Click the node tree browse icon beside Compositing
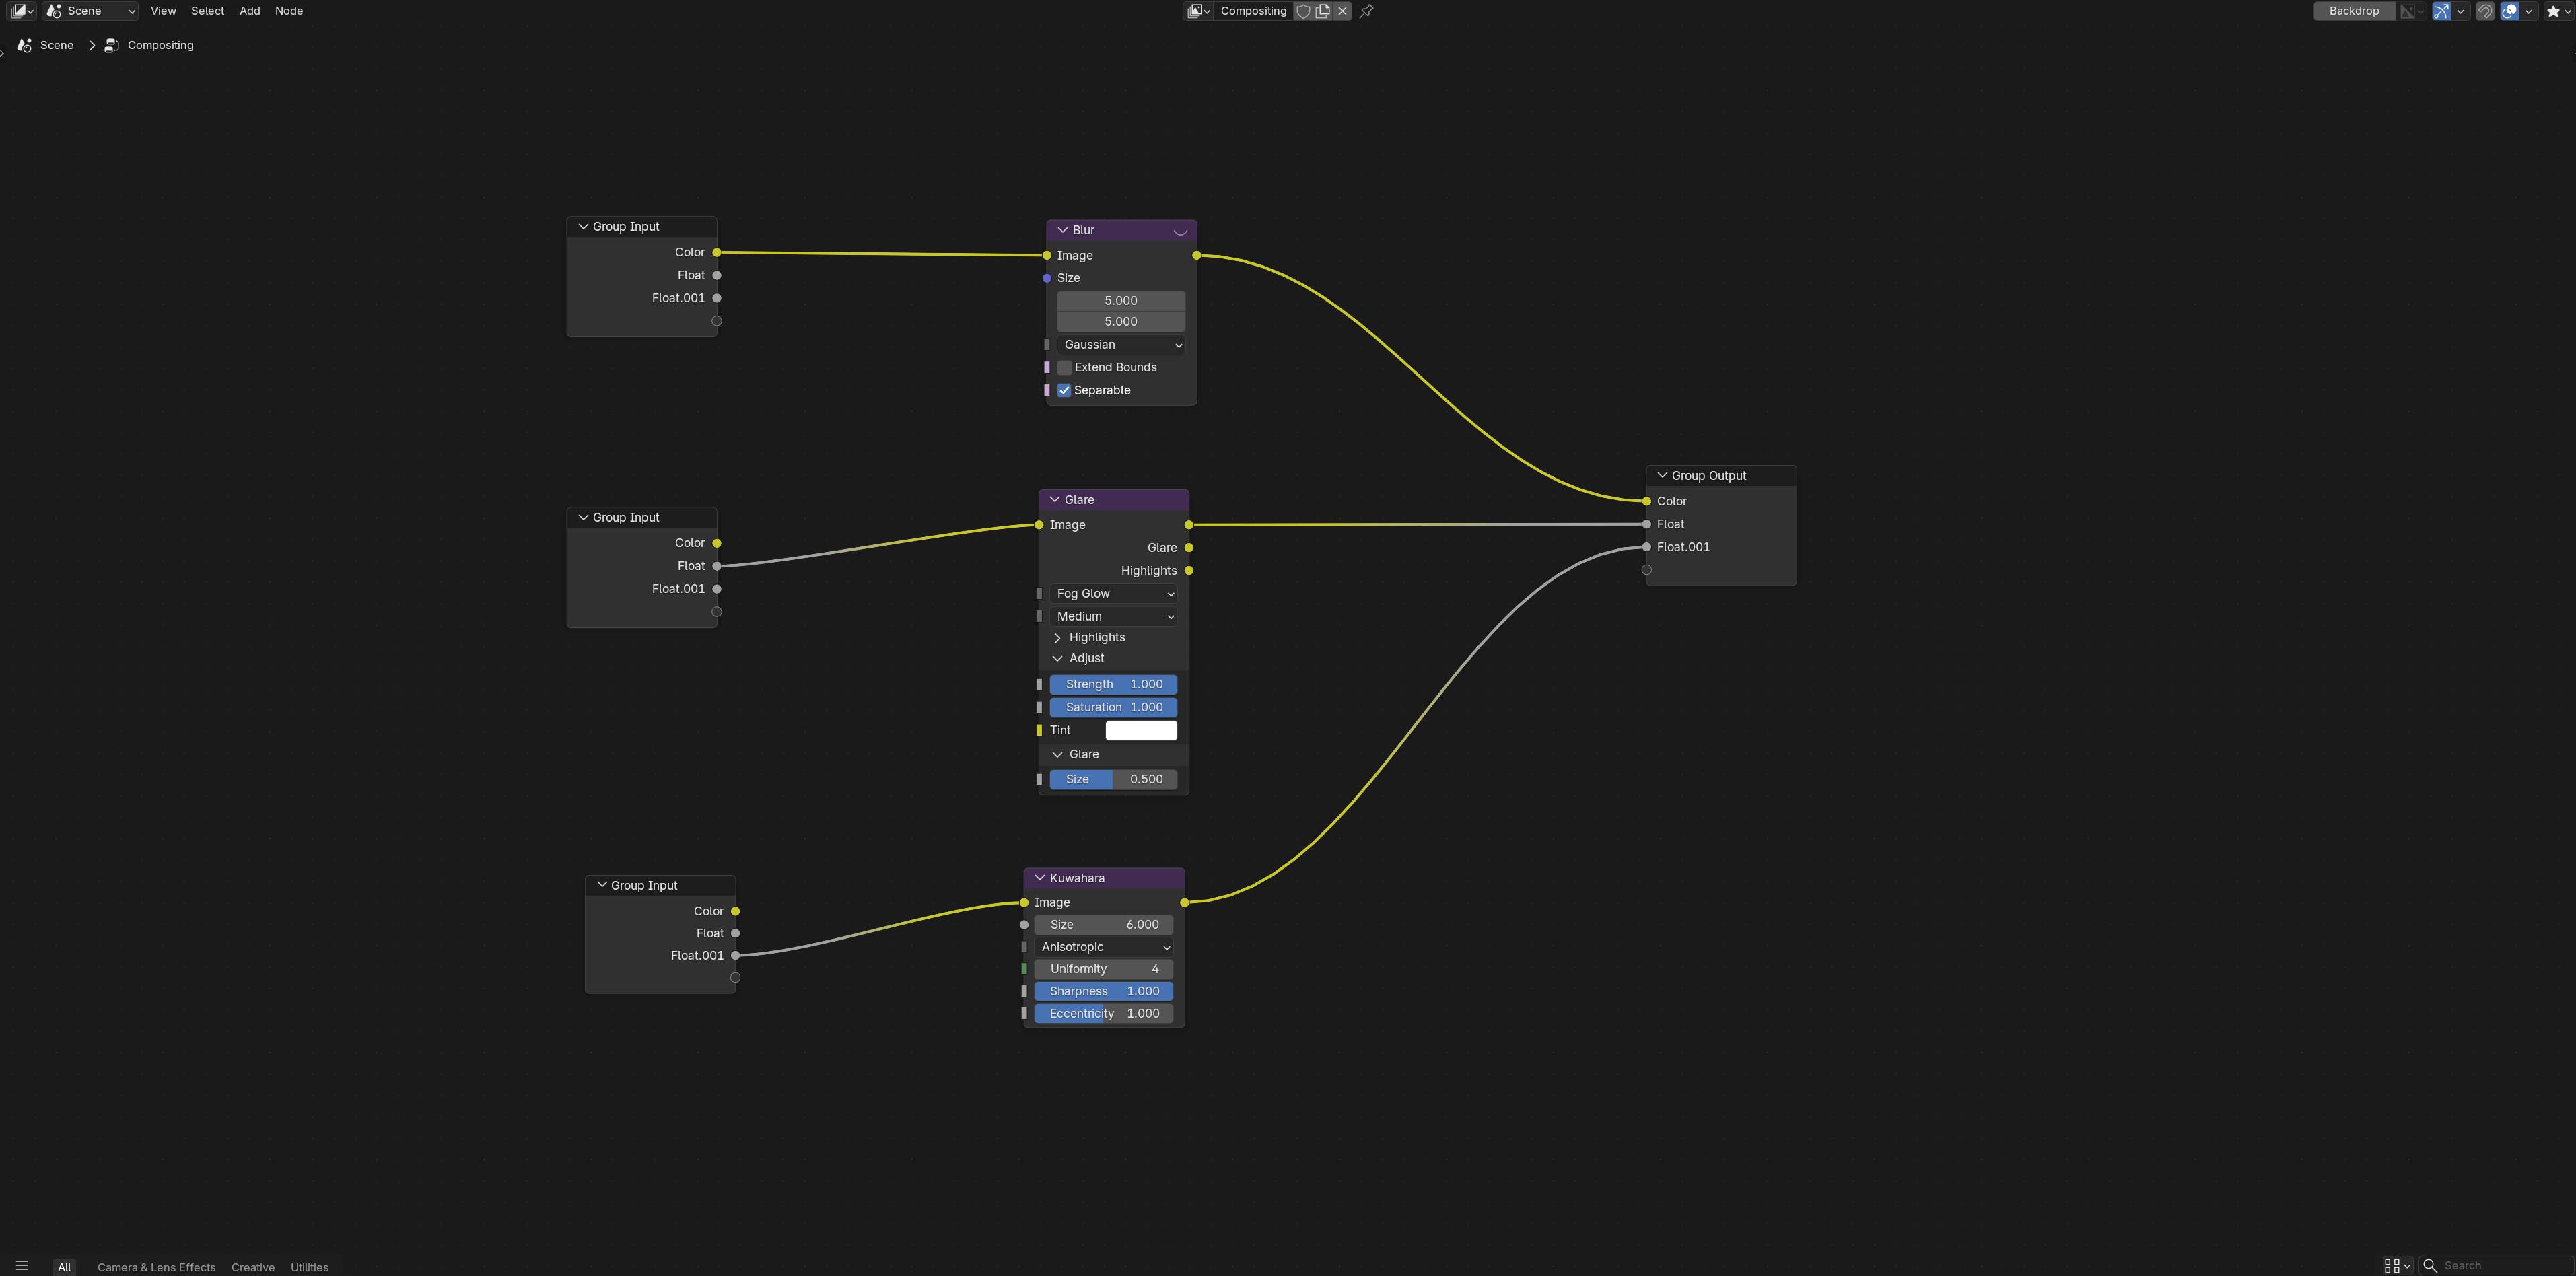 (1199, 11)
